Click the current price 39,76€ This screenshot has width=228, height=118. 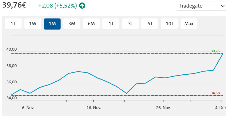[x=14, y=5]
